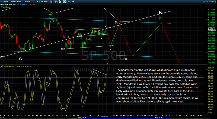Screen dimensions: 217x119
Task: Click the Apr 2015 date axis label
Action: (82, 117)
